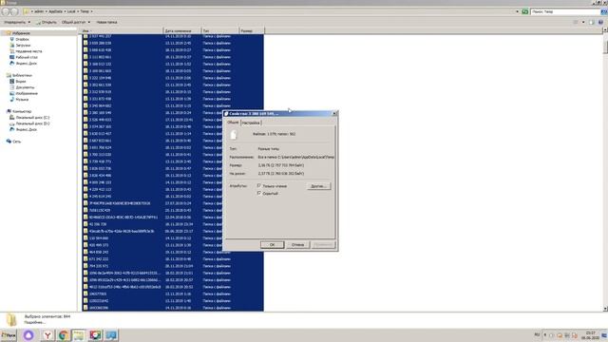This screenshot has width=608, height=342.
Task: Sort by the Размер column header
Action: pos(251,30)
